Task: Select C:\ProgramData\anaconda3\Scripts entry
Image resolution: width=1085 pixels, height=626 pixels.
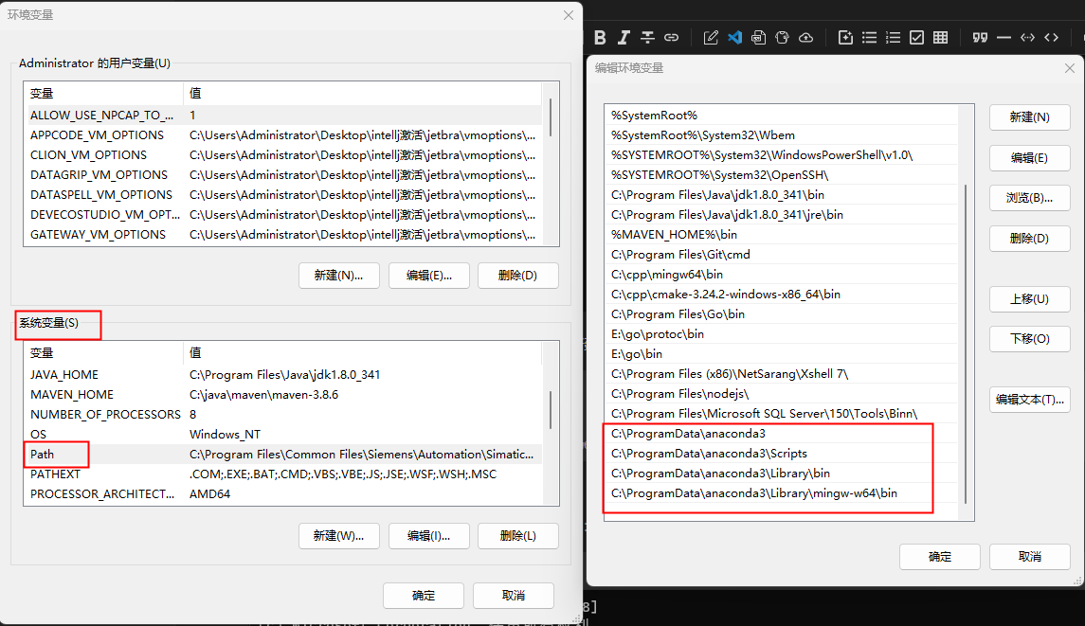Action: tap(781, 454)
